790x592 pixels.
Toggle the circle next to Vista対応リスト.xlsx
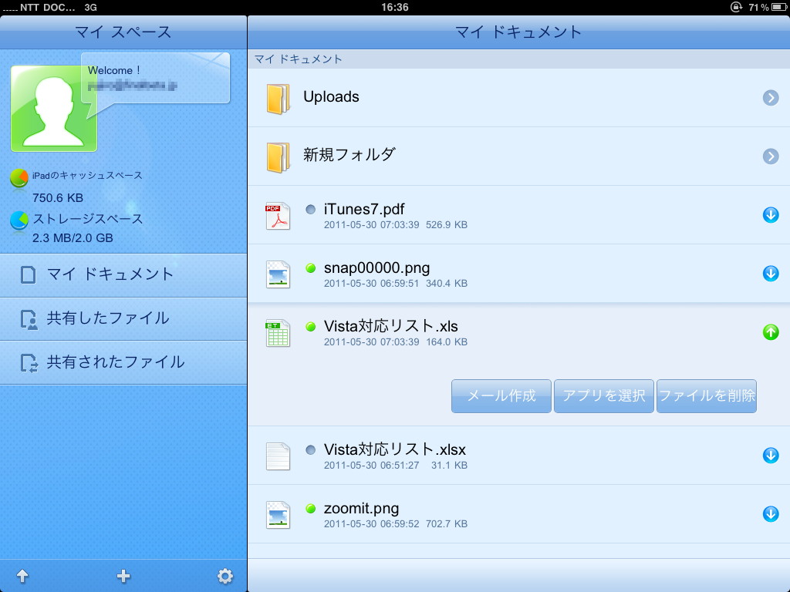[310, 449]
